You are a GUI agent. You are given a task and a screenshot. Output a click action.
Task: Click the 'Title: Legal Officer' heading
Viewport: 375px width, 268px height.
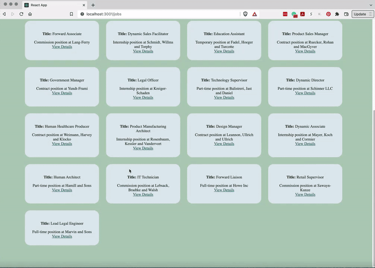(143, 81)
